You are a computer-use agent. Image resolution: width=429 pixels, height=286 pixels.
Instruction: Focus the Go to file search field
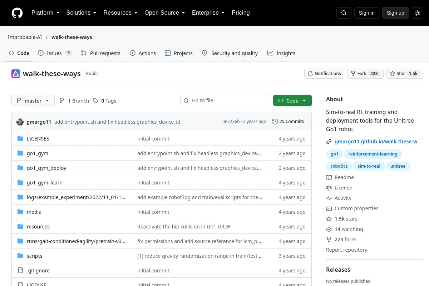click(225, 100)
